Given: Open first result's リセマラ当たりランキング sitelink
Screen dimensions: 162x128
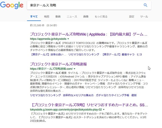Looking at the screenshot, I should pos(84,54).
